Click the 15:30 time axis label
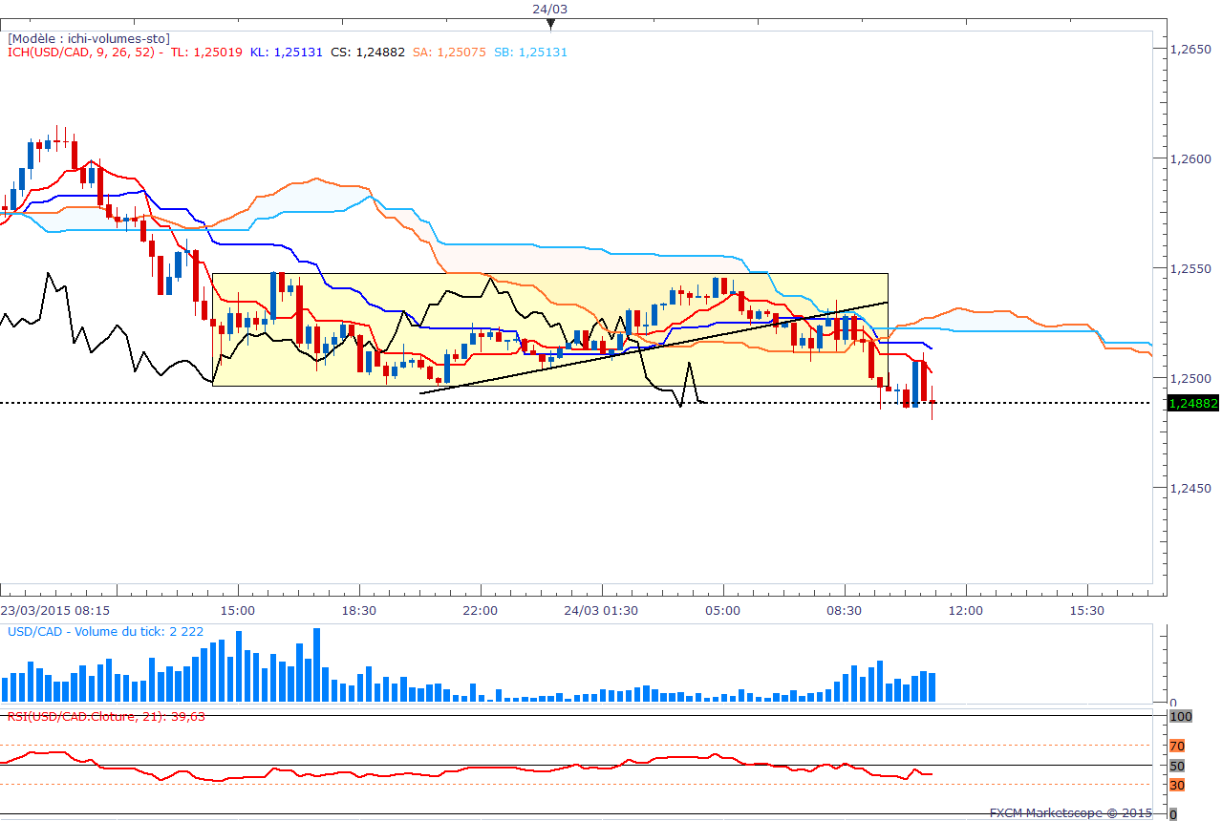This screenshot has width=1222, height=821. 1086,609
